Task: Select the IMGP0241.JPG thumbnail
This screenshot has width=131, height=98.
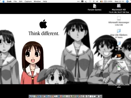Action: [119, 56]
